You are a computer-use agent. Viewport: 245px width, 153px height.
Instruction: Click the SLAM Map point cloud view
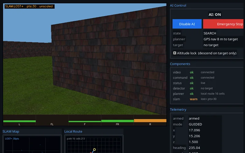point(32,144)
